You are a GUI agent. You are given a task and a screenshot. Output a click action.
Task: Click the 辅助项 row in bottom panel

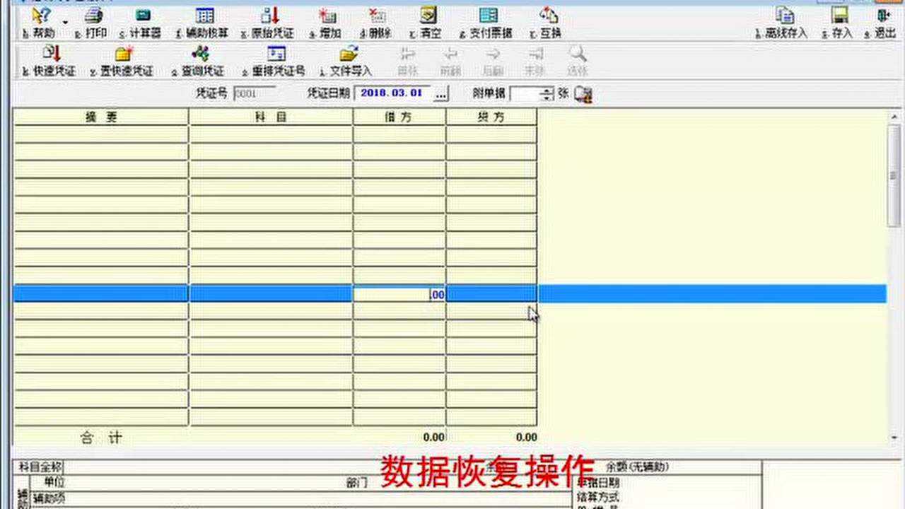[300, 498]
